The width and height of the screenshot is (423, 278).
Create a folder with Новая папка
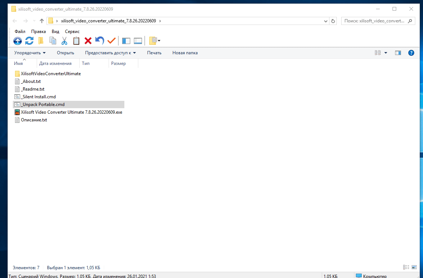(x=185, y=53)
